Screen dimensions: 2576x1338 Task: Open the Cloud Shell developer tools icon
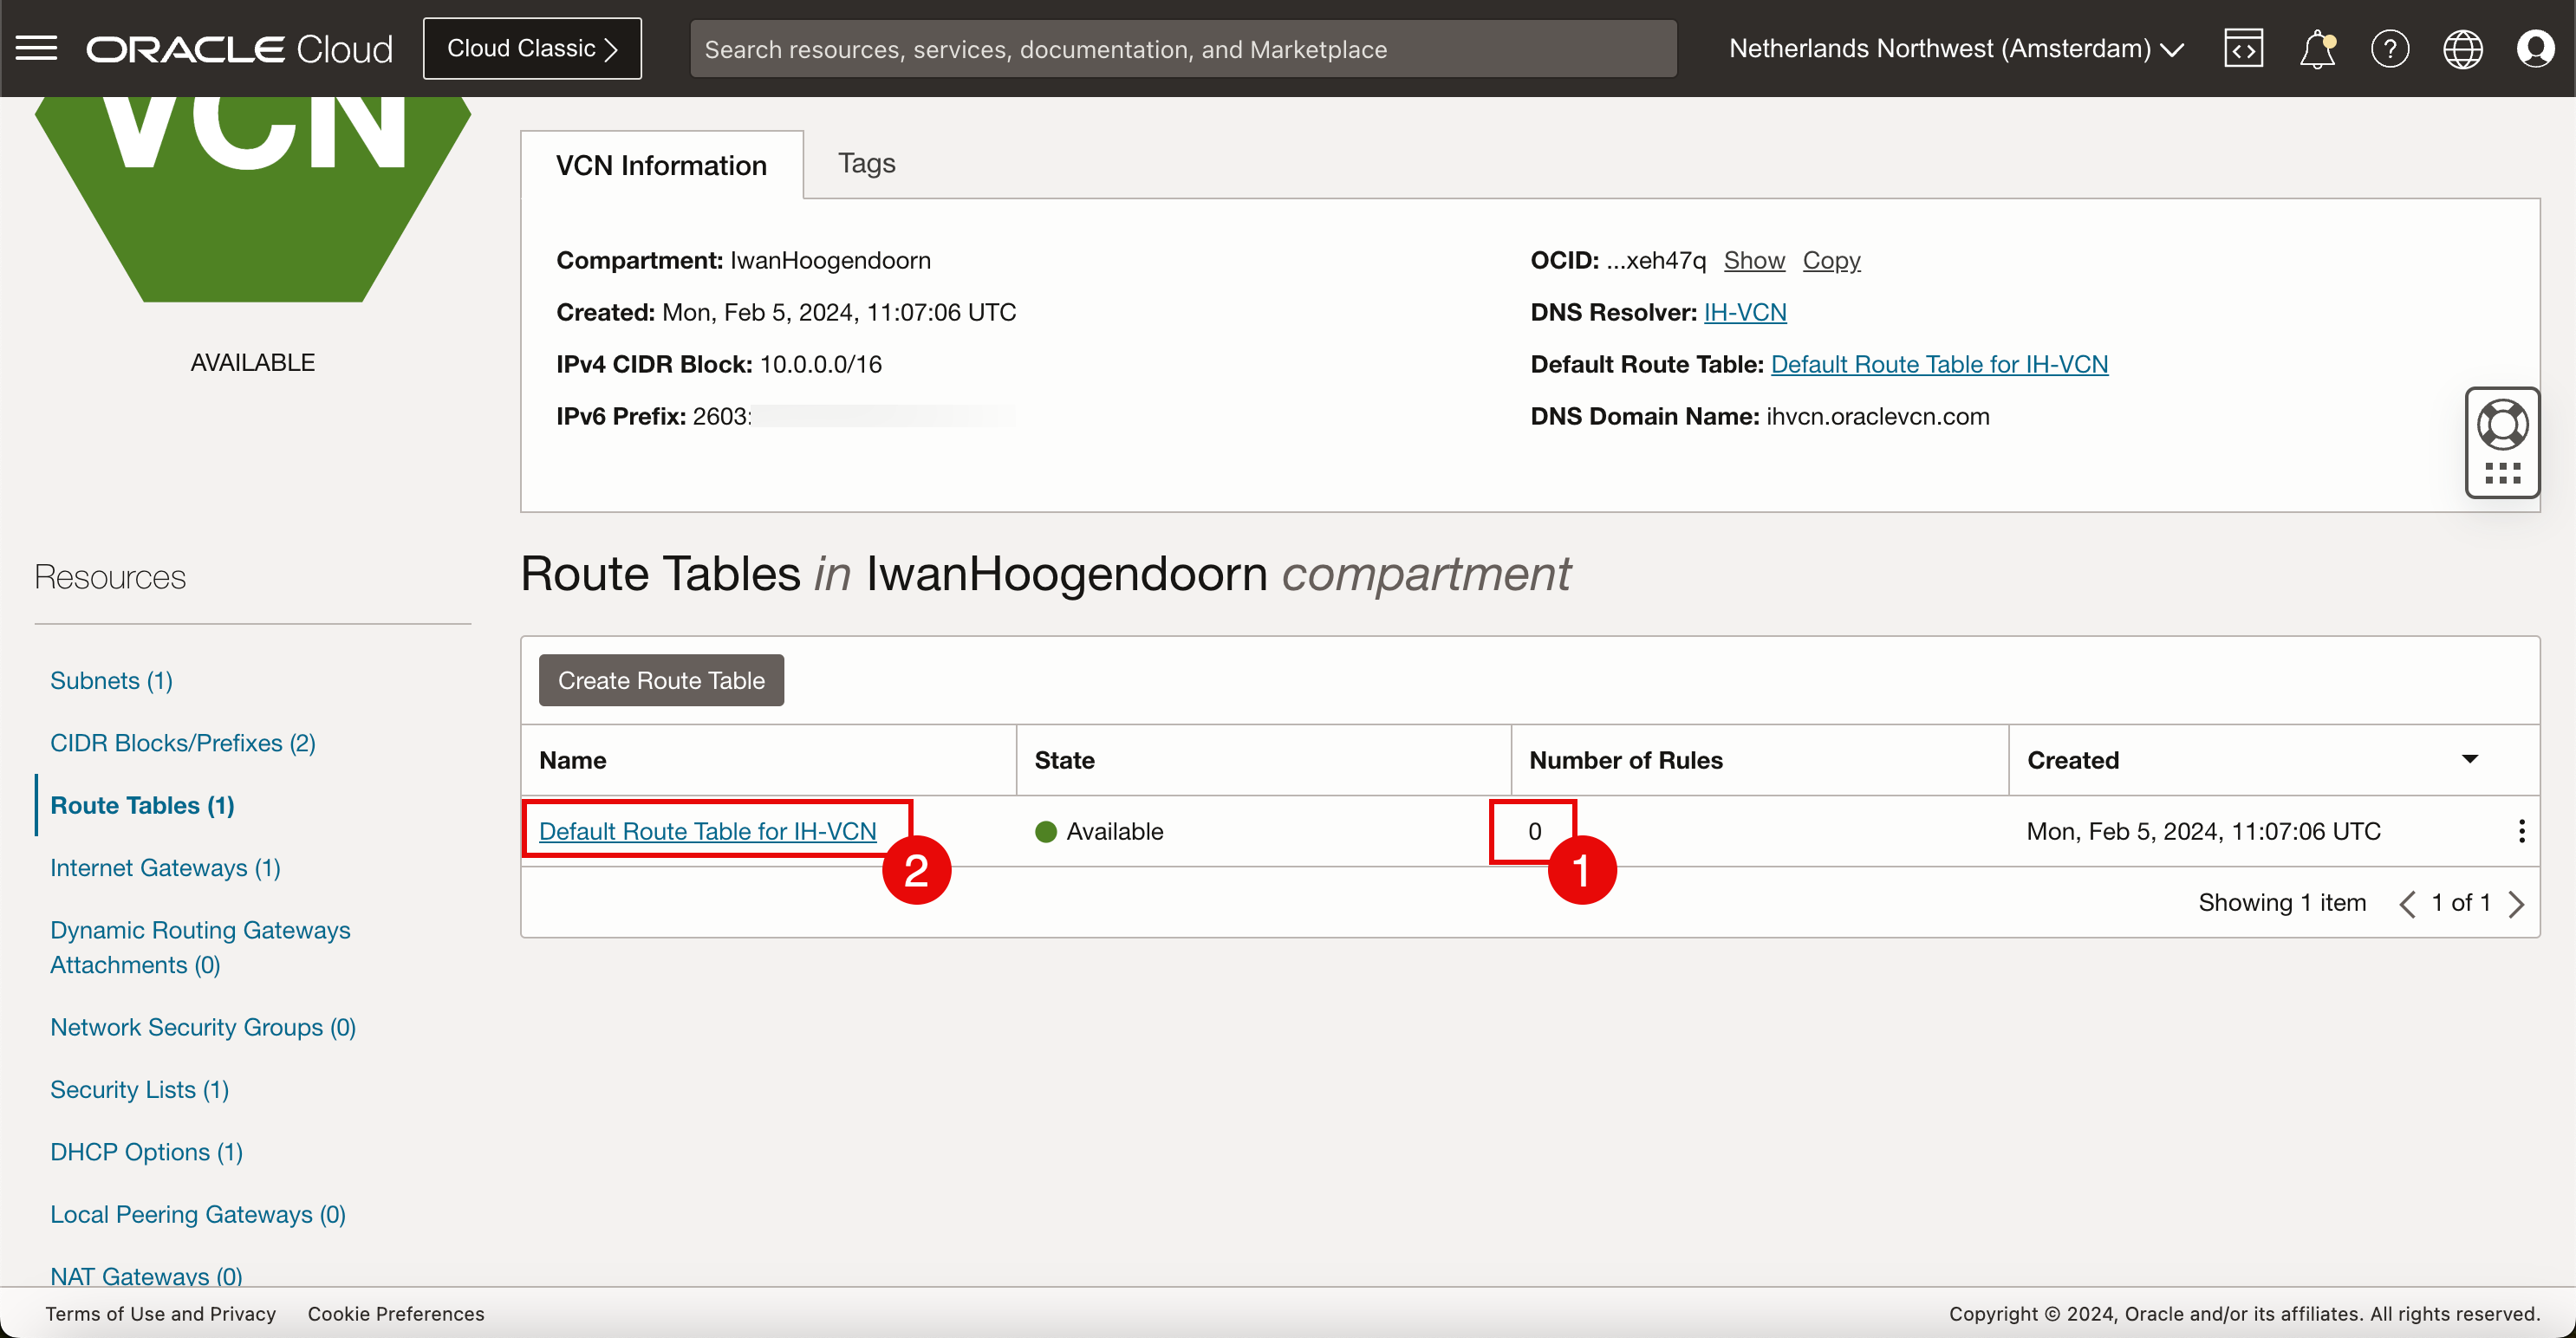click(2243, 48)
